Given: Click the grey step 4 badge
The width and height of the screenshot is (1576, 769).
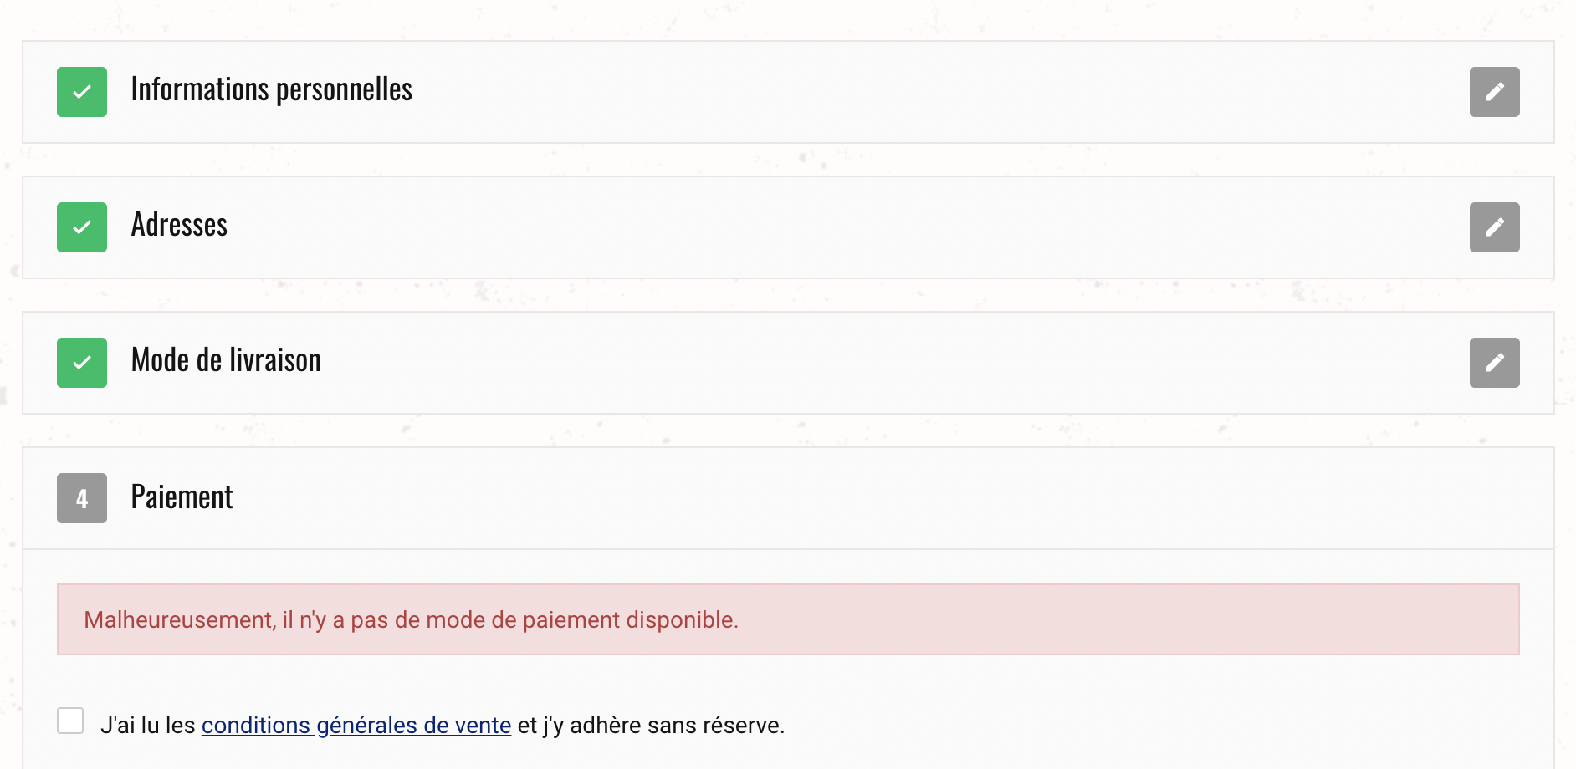Looking at the screenshot, I should click(82, 498).
